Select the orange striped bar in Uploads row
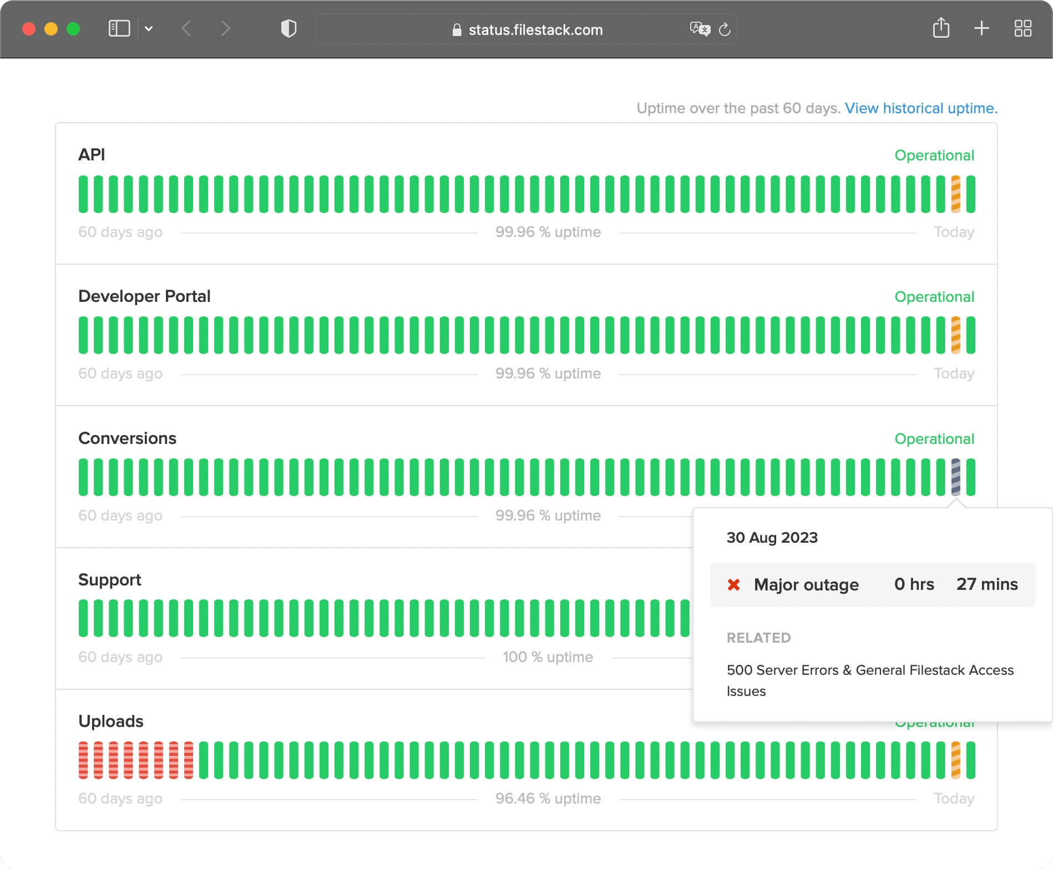The image size is (1053, 869). coord(955,760)
